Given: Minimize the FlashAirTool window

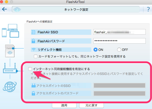Looking at the screenshot, I should point(7,2).
